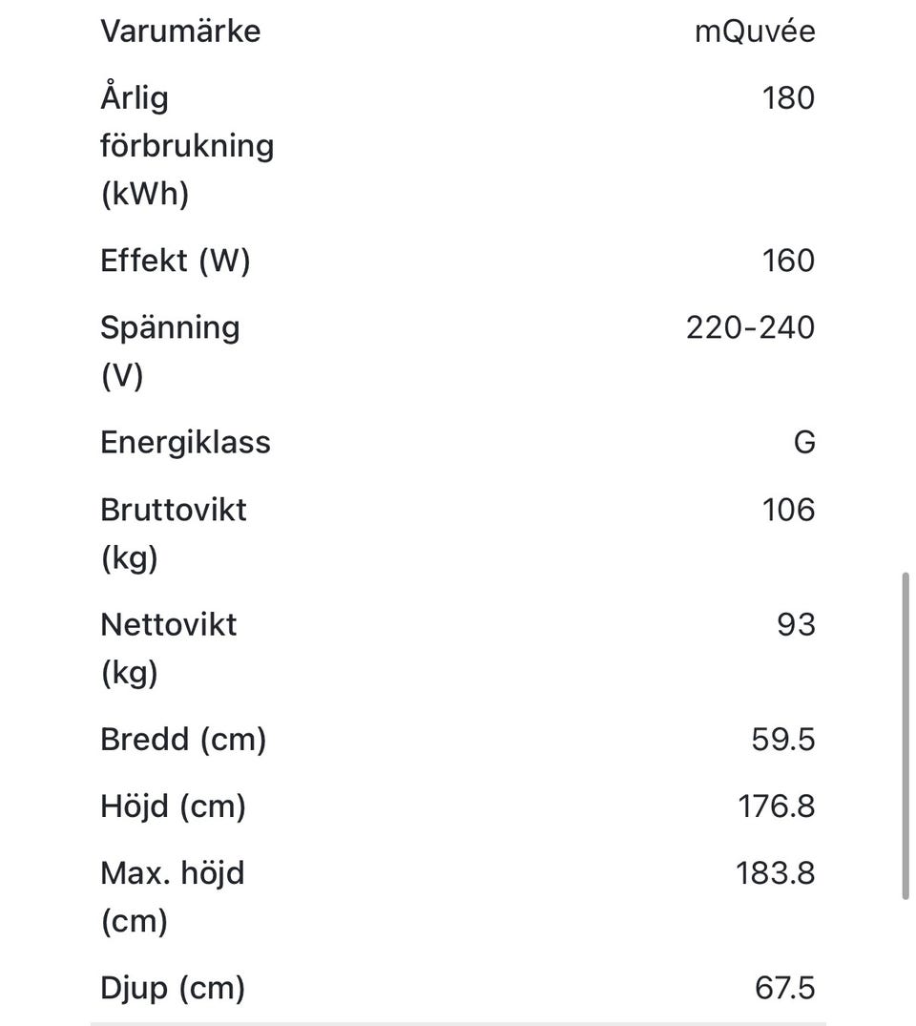
Task: Select the voltage value 220-240
Action: (750, 327)
